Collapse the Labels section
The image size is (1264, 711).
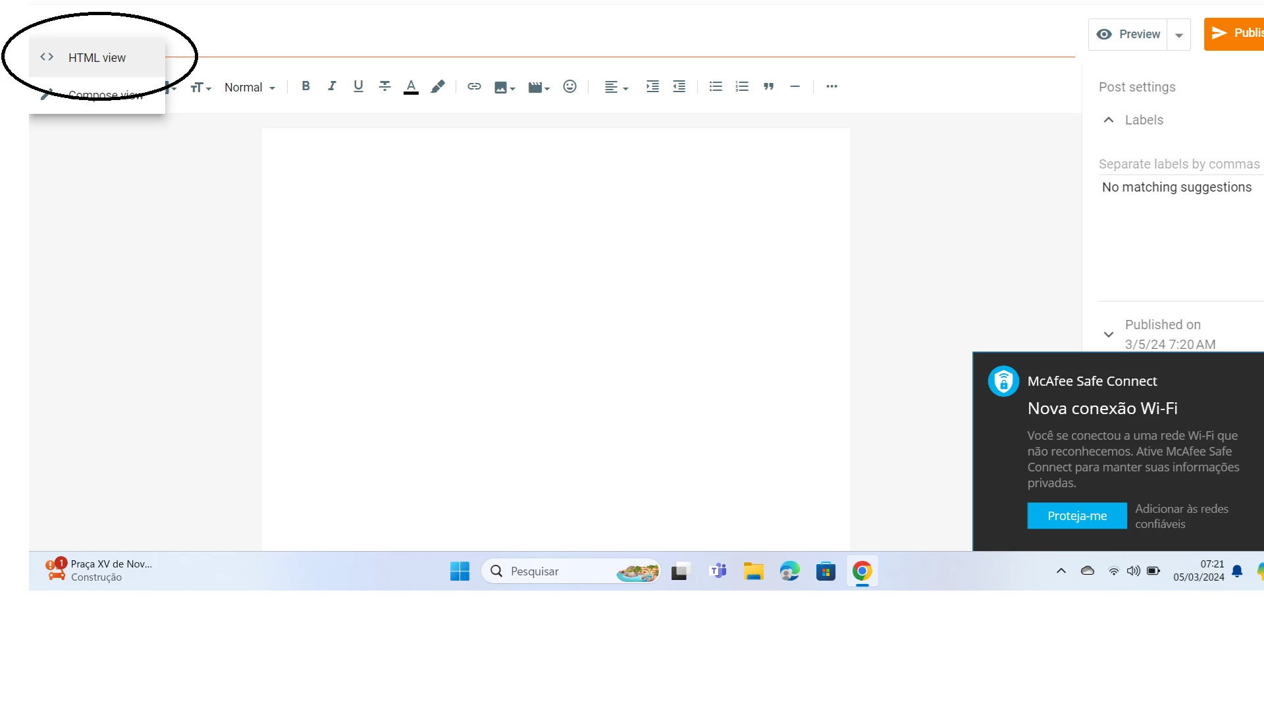(1109, 120)
